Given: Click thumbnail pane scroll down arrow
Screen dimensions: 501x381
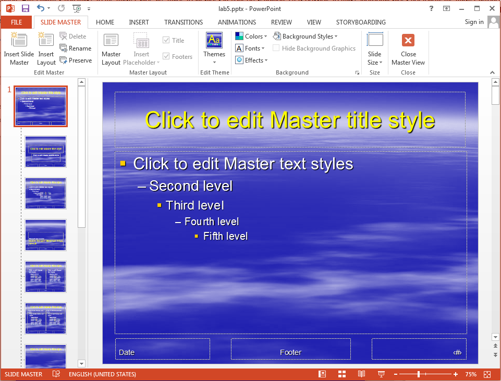Looking at the screenshot, I should [81, 363].
